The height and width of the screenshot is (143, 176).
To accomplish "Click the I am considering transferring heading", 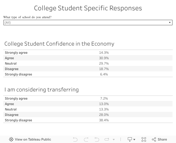I will [41, 90].
